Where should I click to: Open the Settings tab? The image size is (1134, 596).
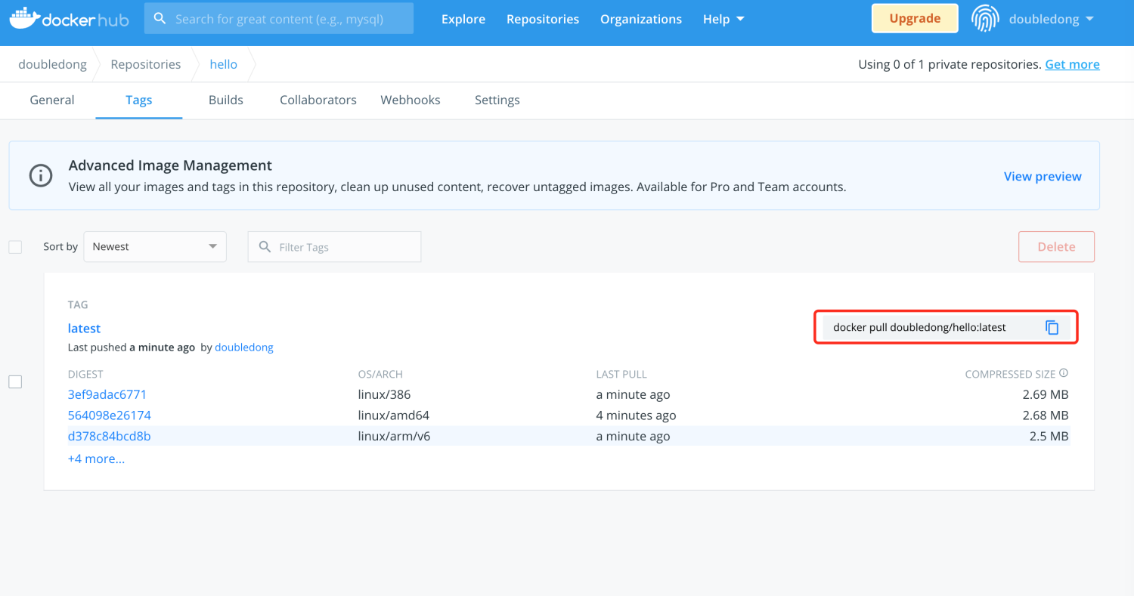click(x=497, y=100)
